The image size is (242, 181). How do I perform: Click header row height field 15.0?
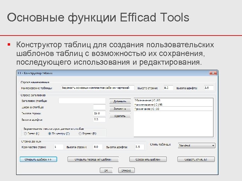point(99,113)
